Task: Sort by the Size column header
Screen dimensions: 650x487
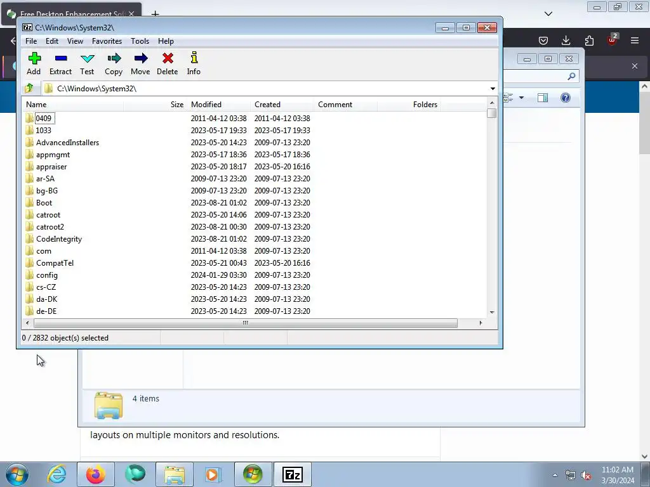Action: pos(155,105)
